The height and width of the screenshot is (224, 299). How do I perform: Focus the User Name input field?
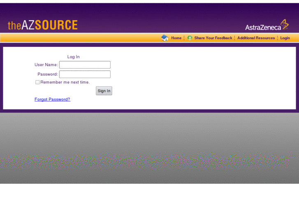(85, 65)
